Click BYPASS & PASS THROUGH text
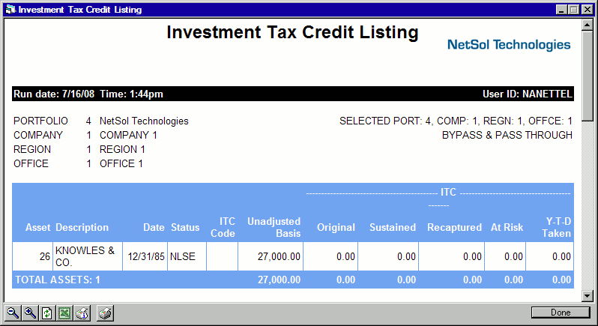Viewport: 598px width, 326px height. [x=507, y=135]
